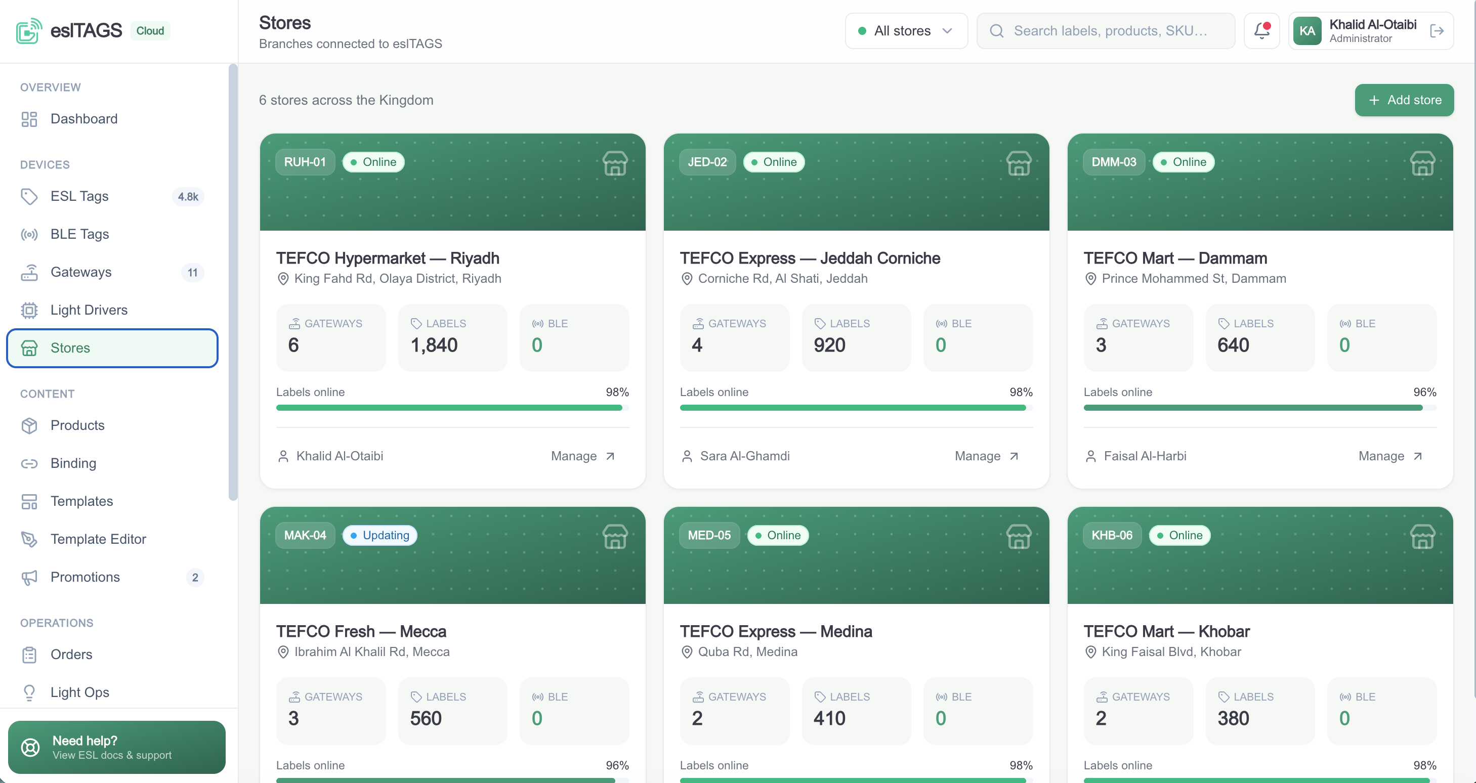The image size is (1476, 783).
Task: Click the KA user avatar
Action: coord(1308,31)
